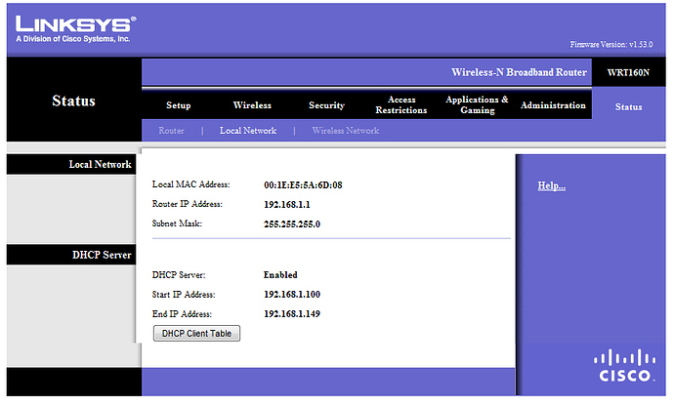This screenshot has height=405, width=674.
Task: Go to the Security tab
Action: tap(326, 105)
